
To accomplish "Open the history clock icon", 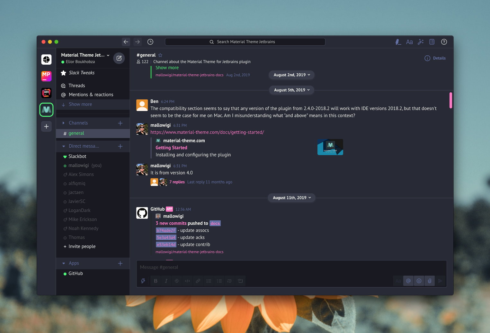I will [x=150, y=42].
